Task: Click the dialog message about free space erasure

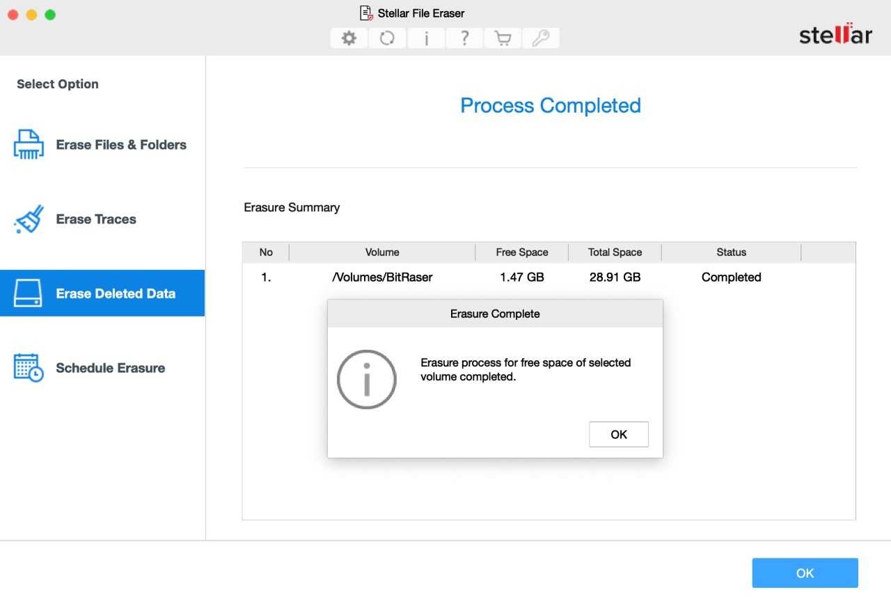Action: coord(526,369)
